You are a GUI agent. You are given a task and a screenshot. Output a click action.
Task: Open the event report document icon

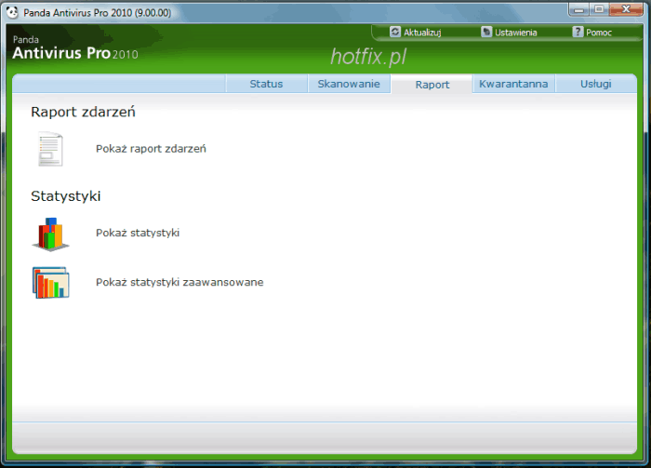(x=50, y=149)
